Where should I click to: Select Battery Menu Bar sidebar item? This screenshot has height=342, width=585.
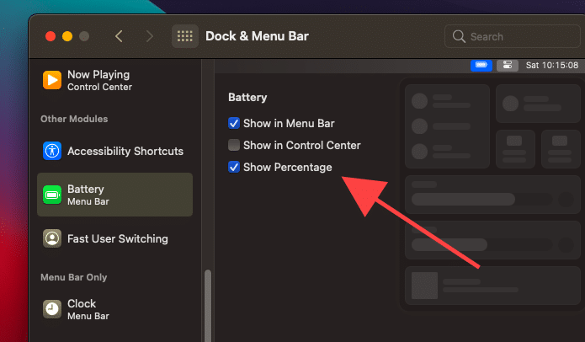coord(114,195)
